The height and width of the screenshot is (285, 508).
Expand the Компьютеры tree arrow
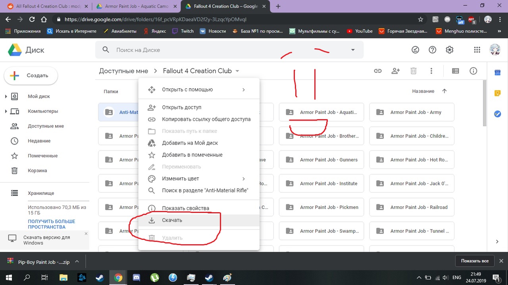pyautogui.click(x=6, y=111)
